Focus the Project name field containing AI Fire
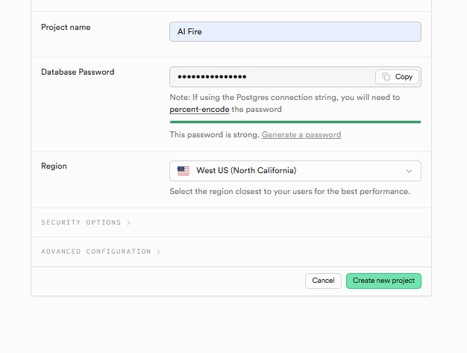Image resolution: width=467 pixels, height=353 pixels. pyautogui.click(x=295, y=31)
